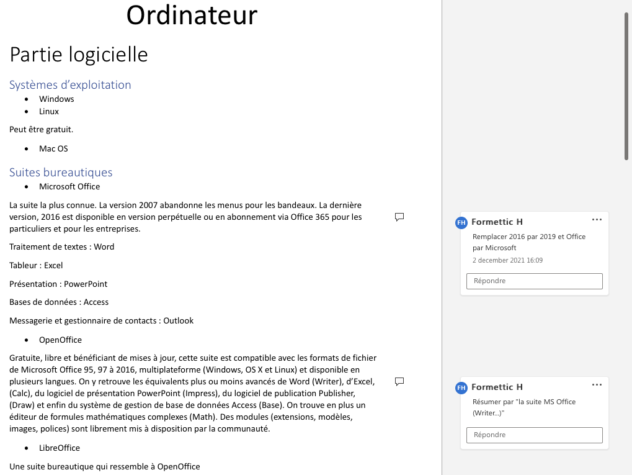
Task: Click the vertical scrollbar thumb
Action: point(626,86)
